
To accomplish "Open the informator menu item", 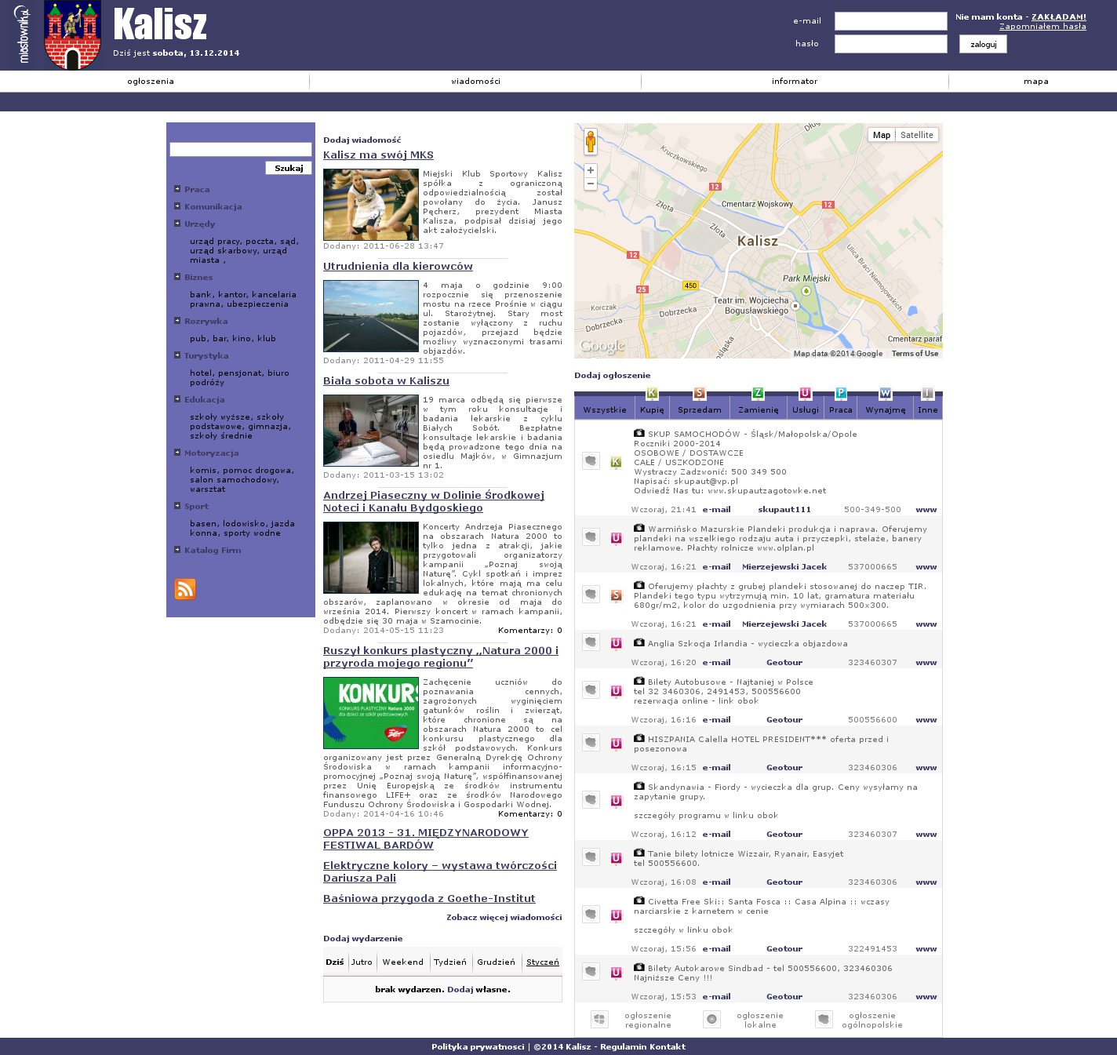I will tap(794, 82).
